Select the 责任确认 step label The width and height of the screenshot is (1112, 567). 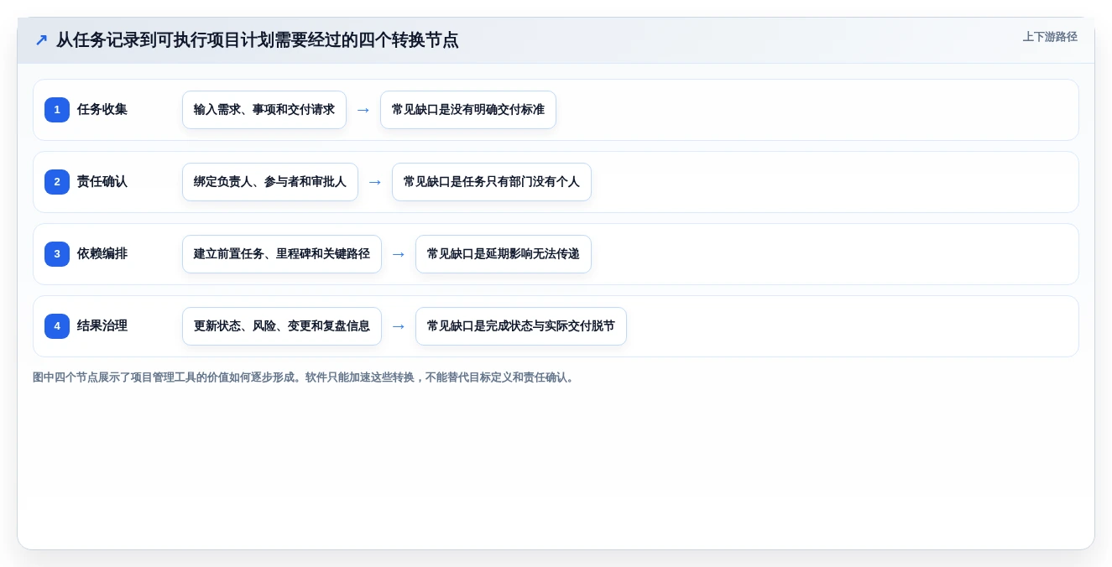point(102,182)
